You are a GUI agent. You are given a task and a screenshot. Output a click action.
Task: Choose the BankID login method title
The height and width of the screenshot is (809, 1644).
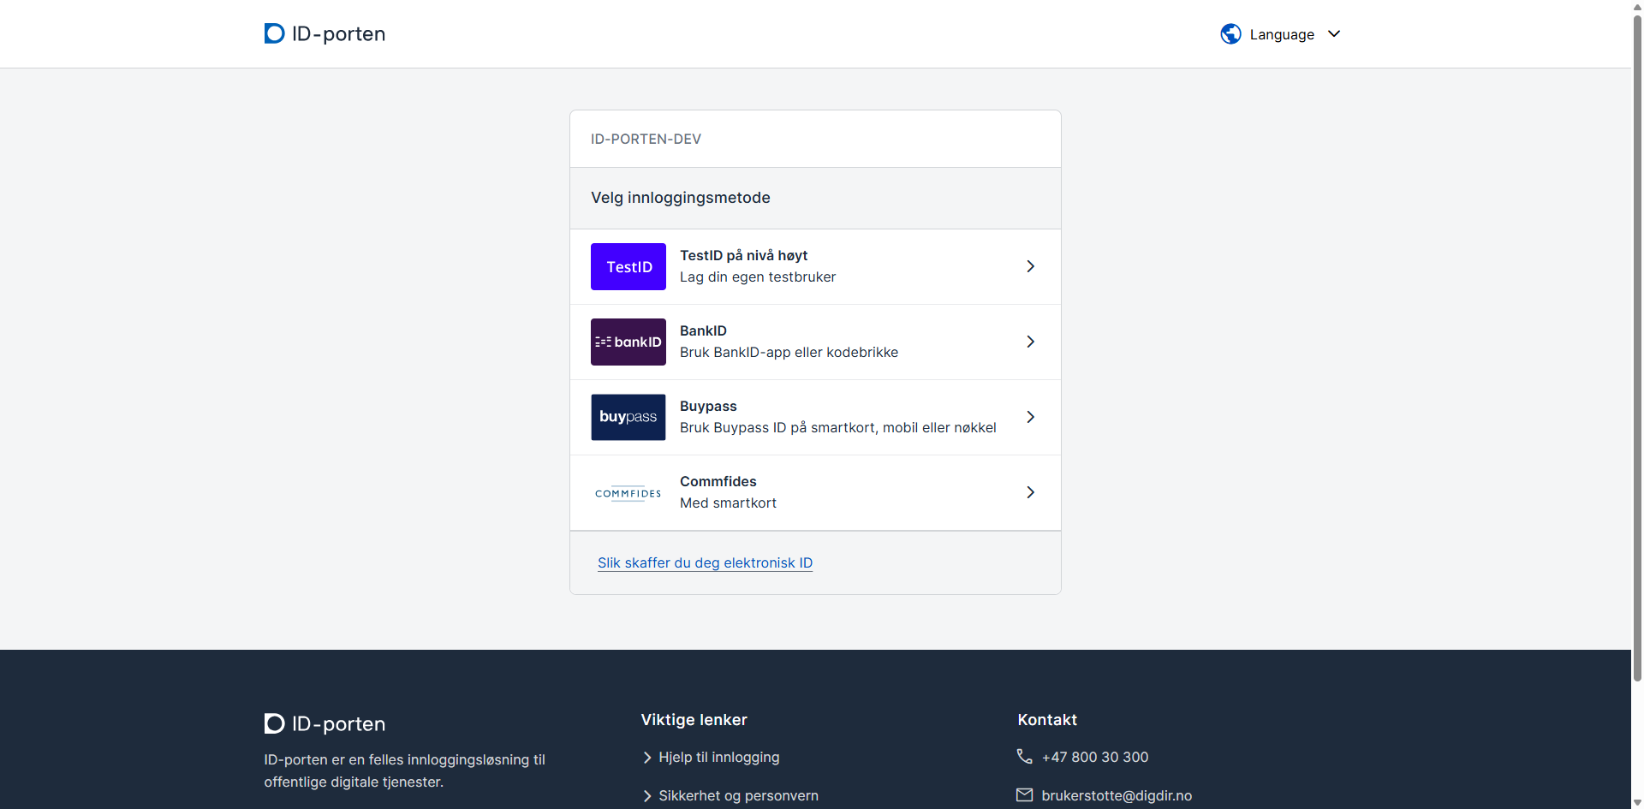click(x=703, y=330)
